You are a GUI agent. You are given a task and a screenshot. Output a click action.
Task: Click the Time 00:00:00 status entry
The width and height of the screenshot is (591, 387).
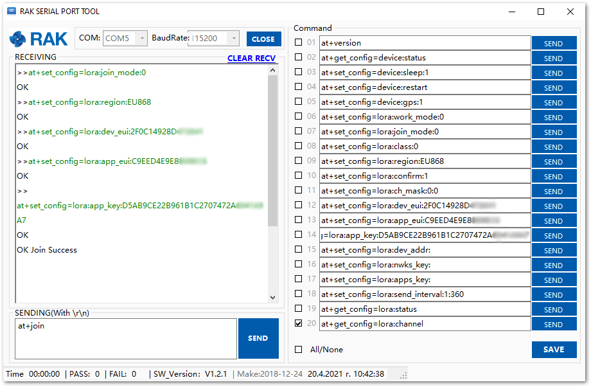[33, 374]
